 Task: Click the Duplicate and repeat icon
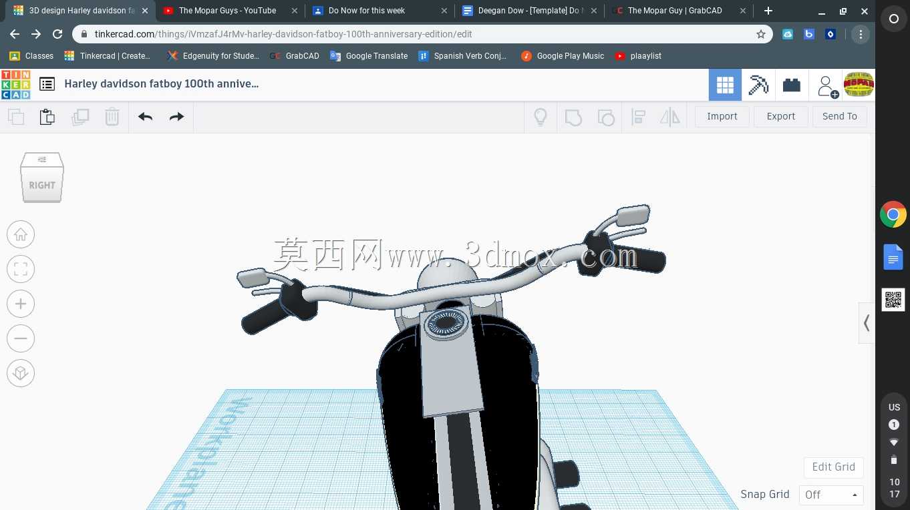pos(80,117)
